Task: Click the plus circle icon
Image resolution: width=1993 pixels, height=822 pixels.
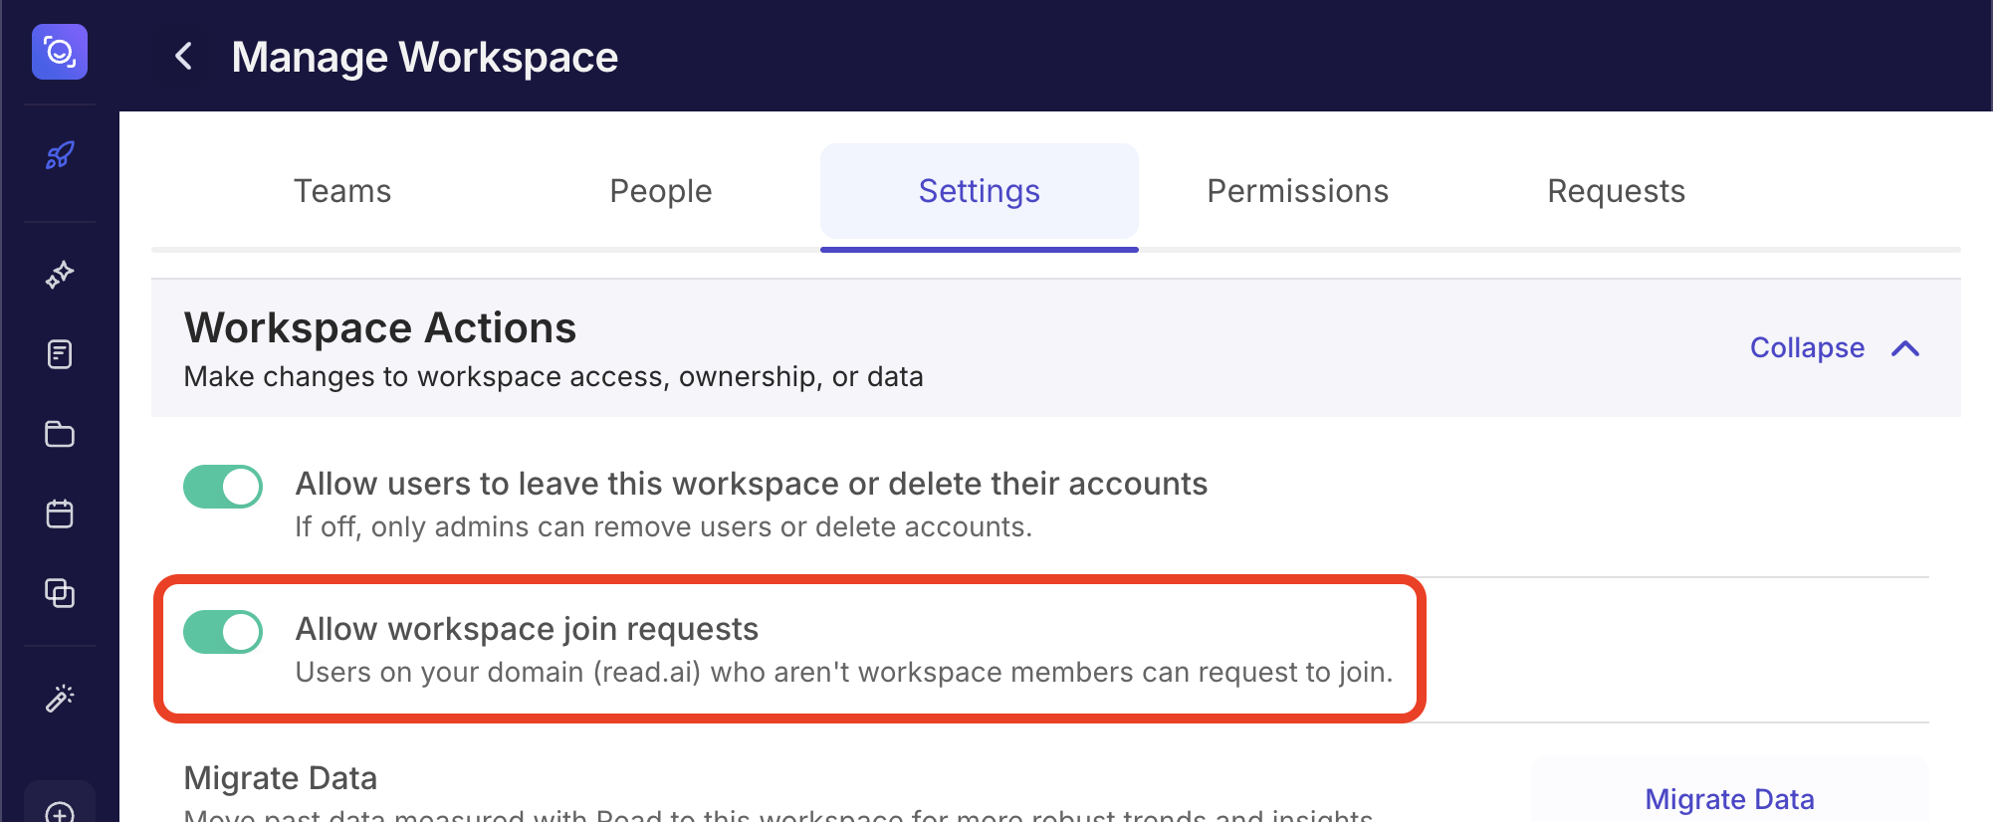Action: click(x=60, y=812)
